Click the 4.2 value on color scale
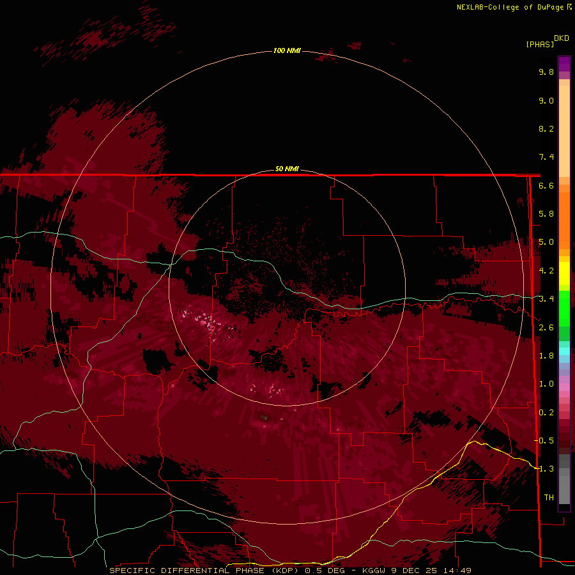This screenshot has height=575, width=575. tap(546, 271)
